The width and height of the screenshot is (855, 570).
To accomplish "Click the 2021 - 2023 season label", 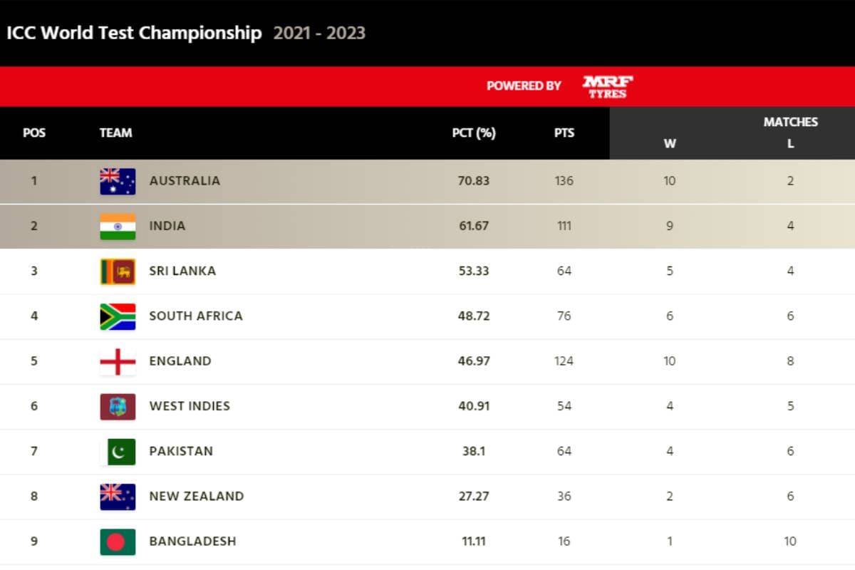I will point(319,33).
